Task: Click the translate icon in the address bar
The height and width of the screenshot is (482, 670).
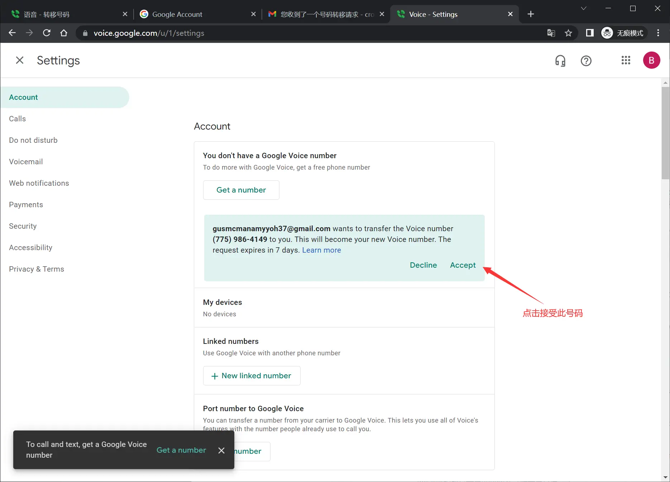Action: (x=551, y=33)
